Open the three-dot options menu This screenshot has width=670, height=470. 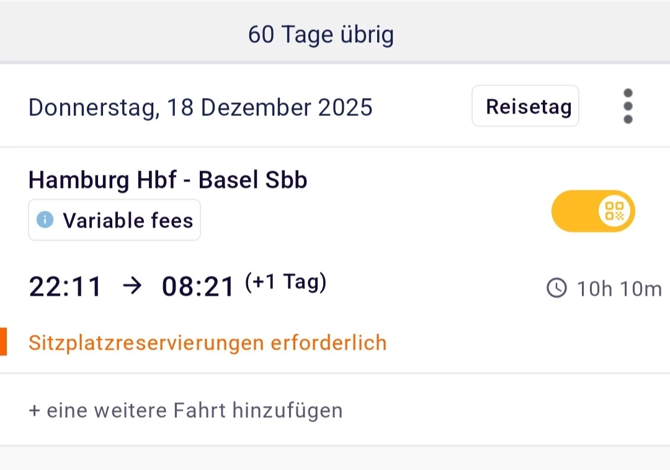pos(628,106)
